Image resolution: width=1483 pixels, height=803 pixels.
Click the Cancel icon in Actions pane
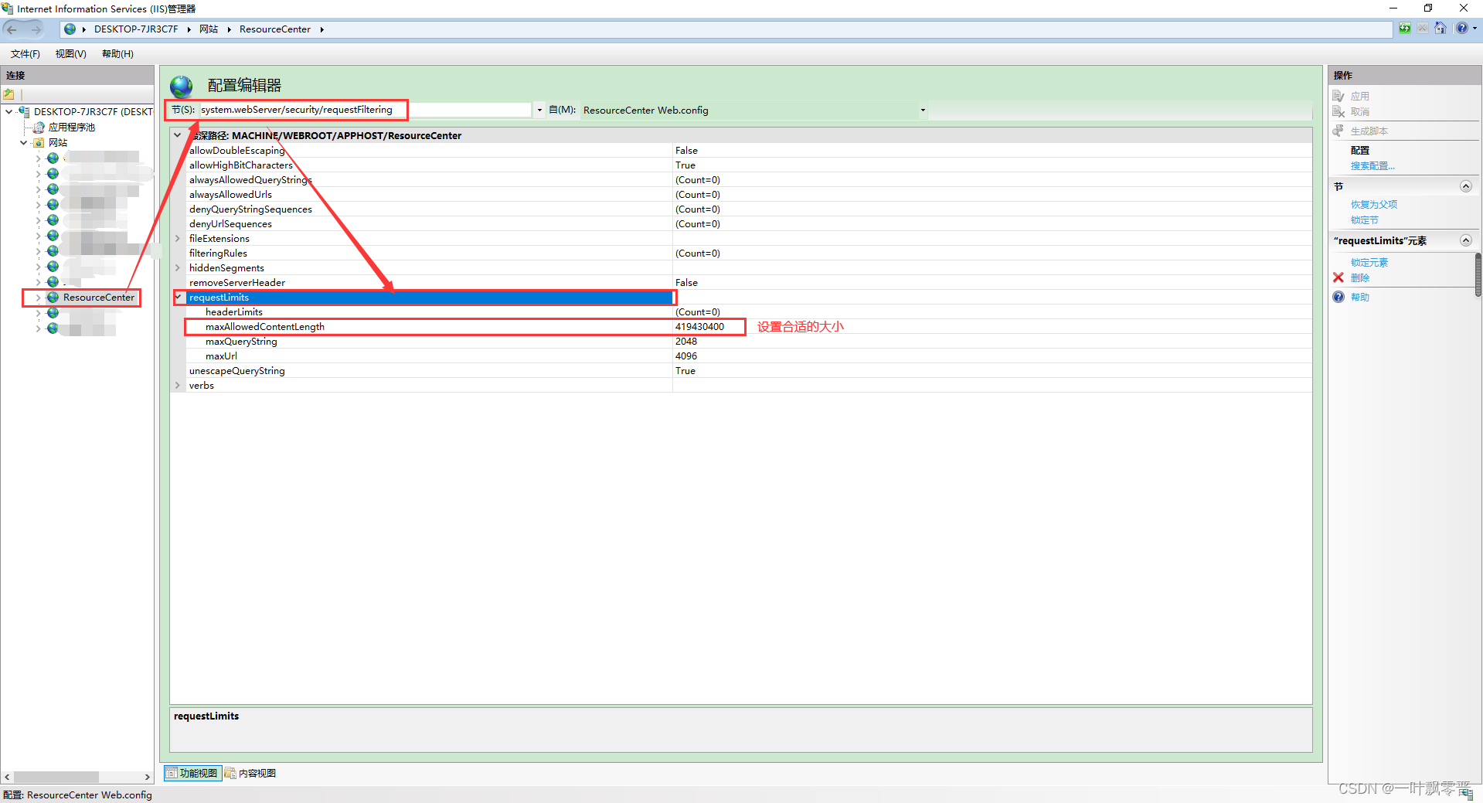click(1339, 112)
